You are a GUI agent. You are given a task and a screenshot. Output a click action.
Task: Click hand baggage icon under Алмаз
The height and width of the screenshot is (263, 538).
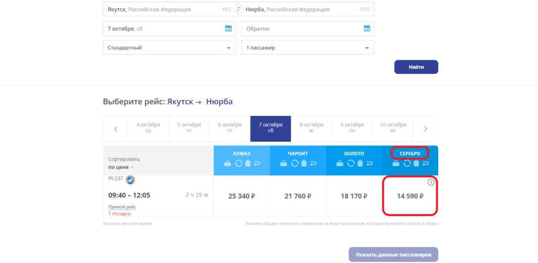[x=228, y=163]
